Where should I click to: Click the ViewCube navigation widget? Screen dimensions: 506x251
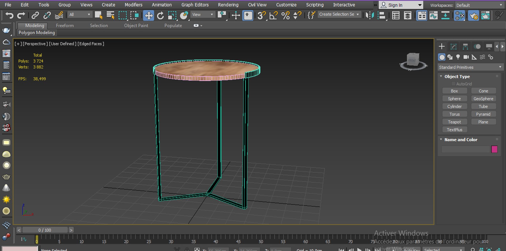tap(413, 62)
